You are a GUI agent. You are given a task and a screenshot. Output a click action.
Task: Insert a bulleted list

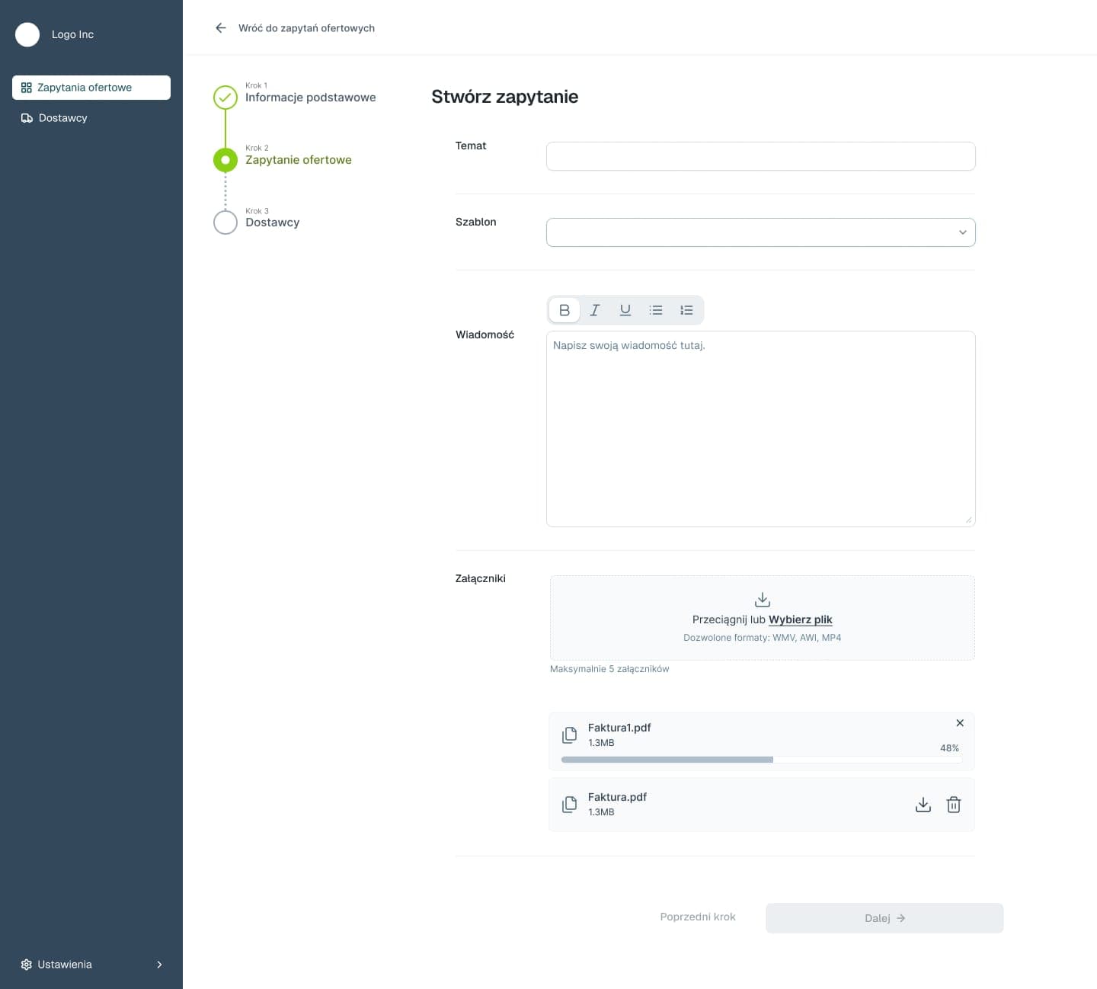pyautogui.click(x=656, y=310)
